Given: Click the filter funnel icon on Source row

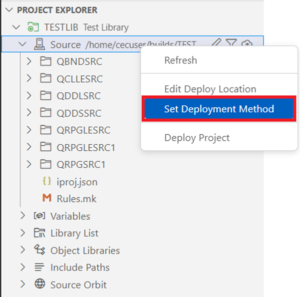Looking at the screenshot, I should [231, 44].
